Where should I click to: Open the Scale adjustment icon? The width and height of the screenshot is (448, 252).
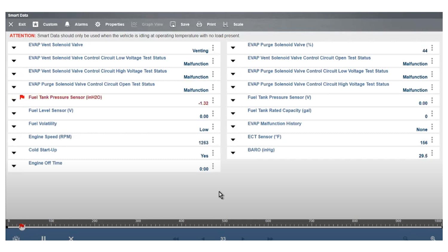(226, 24)
